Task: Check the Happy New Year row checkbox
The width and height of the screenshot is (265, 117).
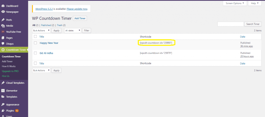Action: click(x=35, y=43)
